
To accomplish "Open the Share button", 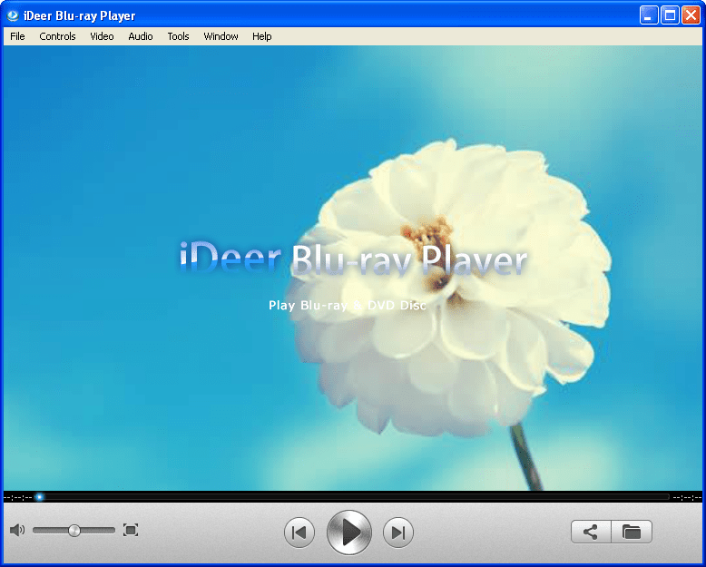I will pyautogui.click(x=591, y=532).
